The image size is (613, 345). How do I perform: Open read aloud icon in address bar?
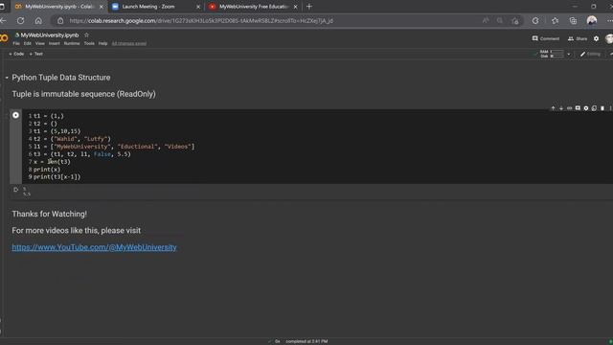pyautogui.click(x=486, y=21)
